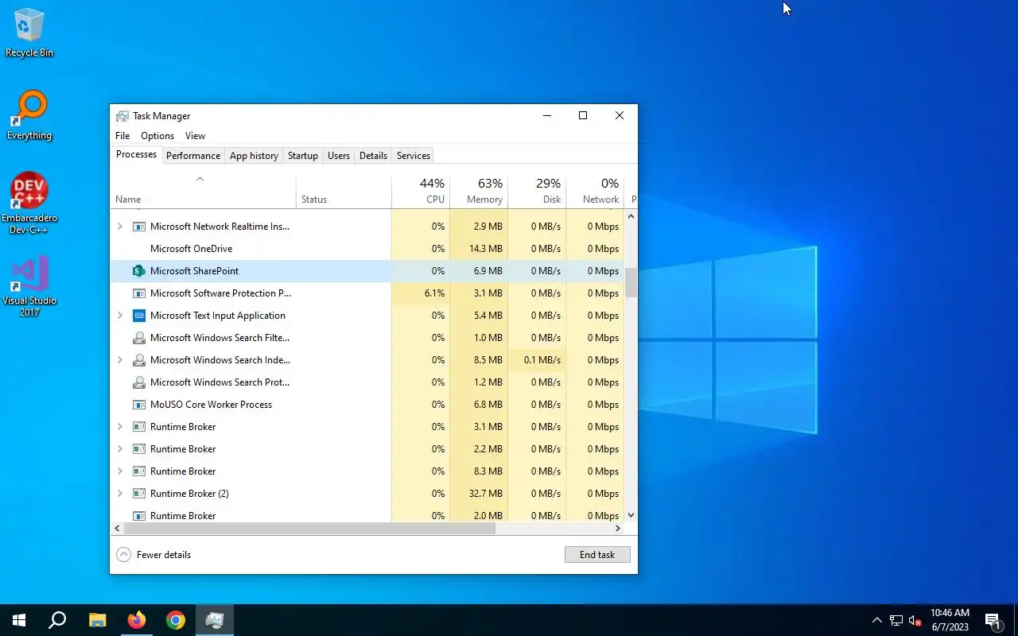Click the End task button

[x=597, y=555]
